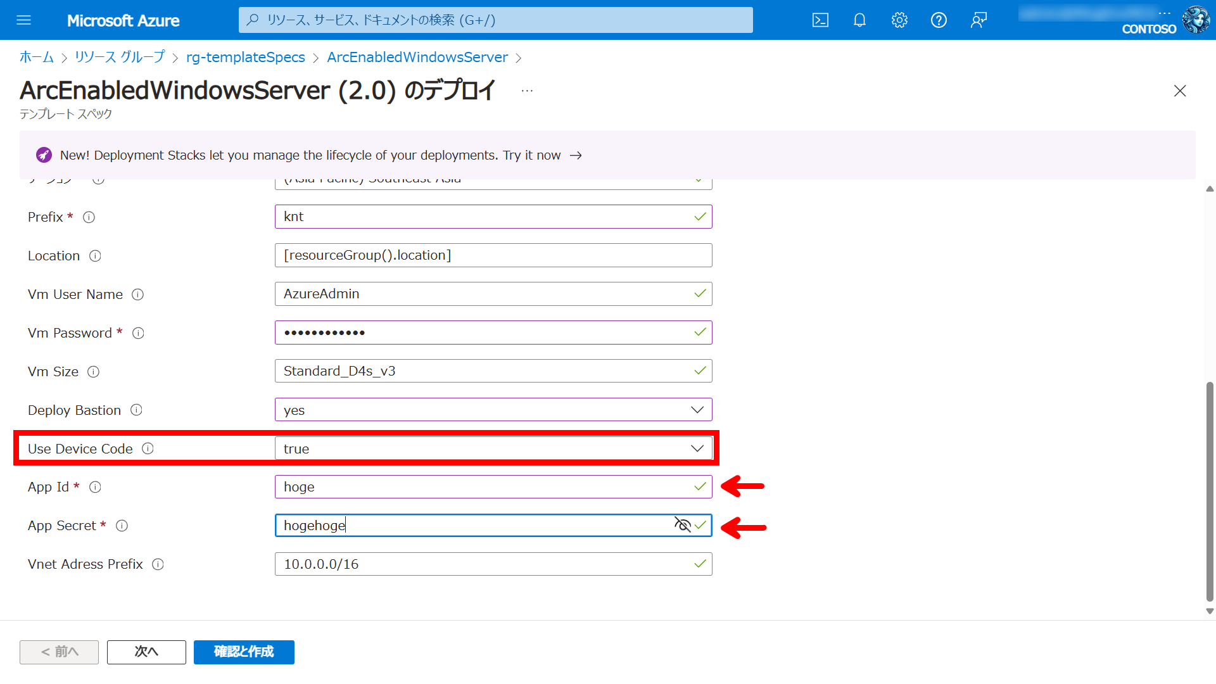The height and width of the screenshot is (684, 1216).
Task: Toggle App Secret visibility eye icon
Action: [682, 525]
